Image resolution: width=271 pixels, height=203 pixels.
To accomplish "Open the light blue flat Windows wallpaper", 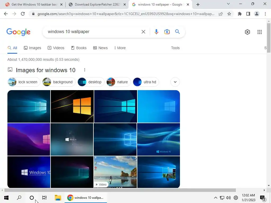I will (159, 106).
